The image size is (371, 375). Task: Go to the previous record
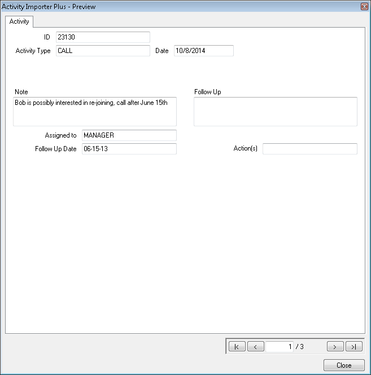point(255,347)
